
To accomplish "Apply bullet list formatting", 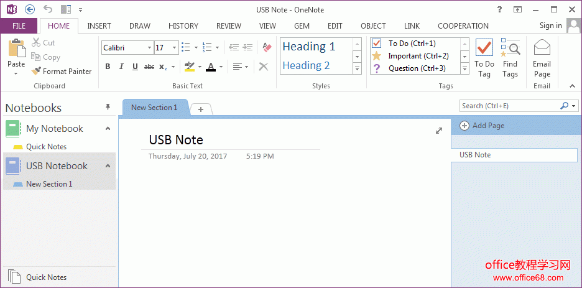I will click(186, 47).
